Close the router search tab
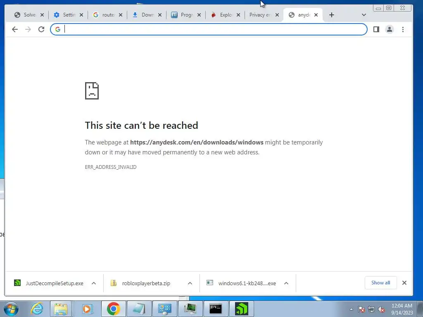423x317 pixels. (x=121, y=15)
